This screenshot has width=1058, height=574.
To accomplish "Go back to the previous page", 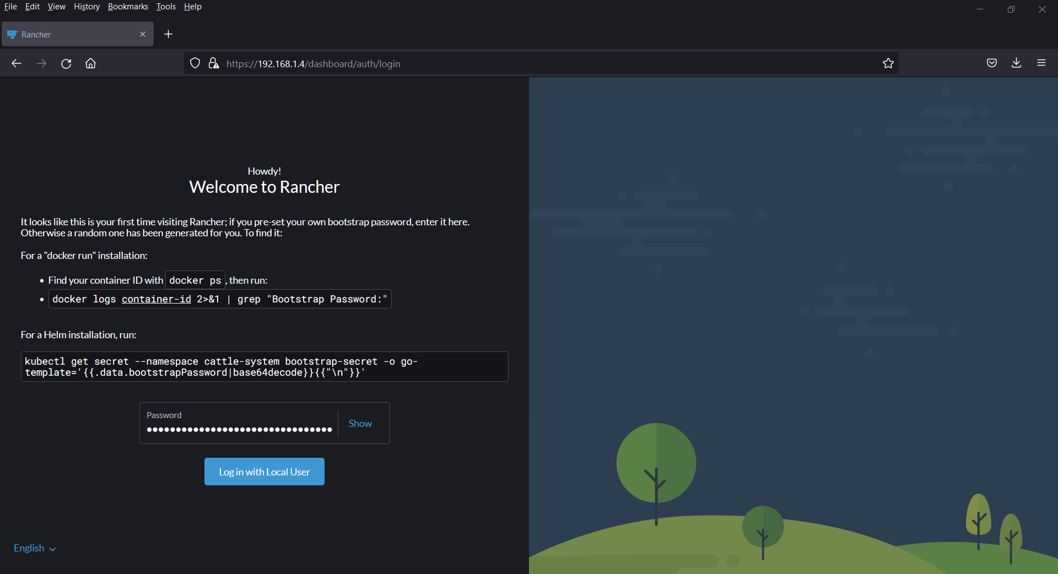I will (17, 63).
